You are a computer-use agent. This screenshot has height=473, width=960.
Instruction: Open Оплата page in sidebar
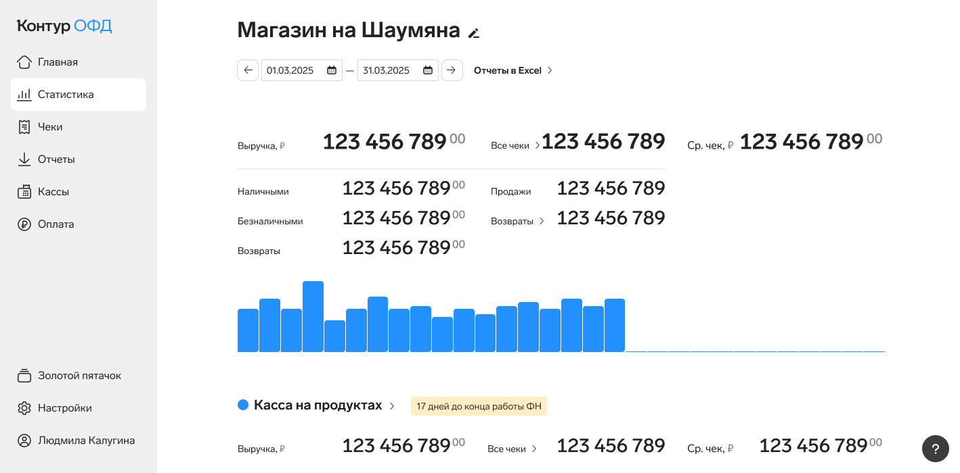coord(56,224)
